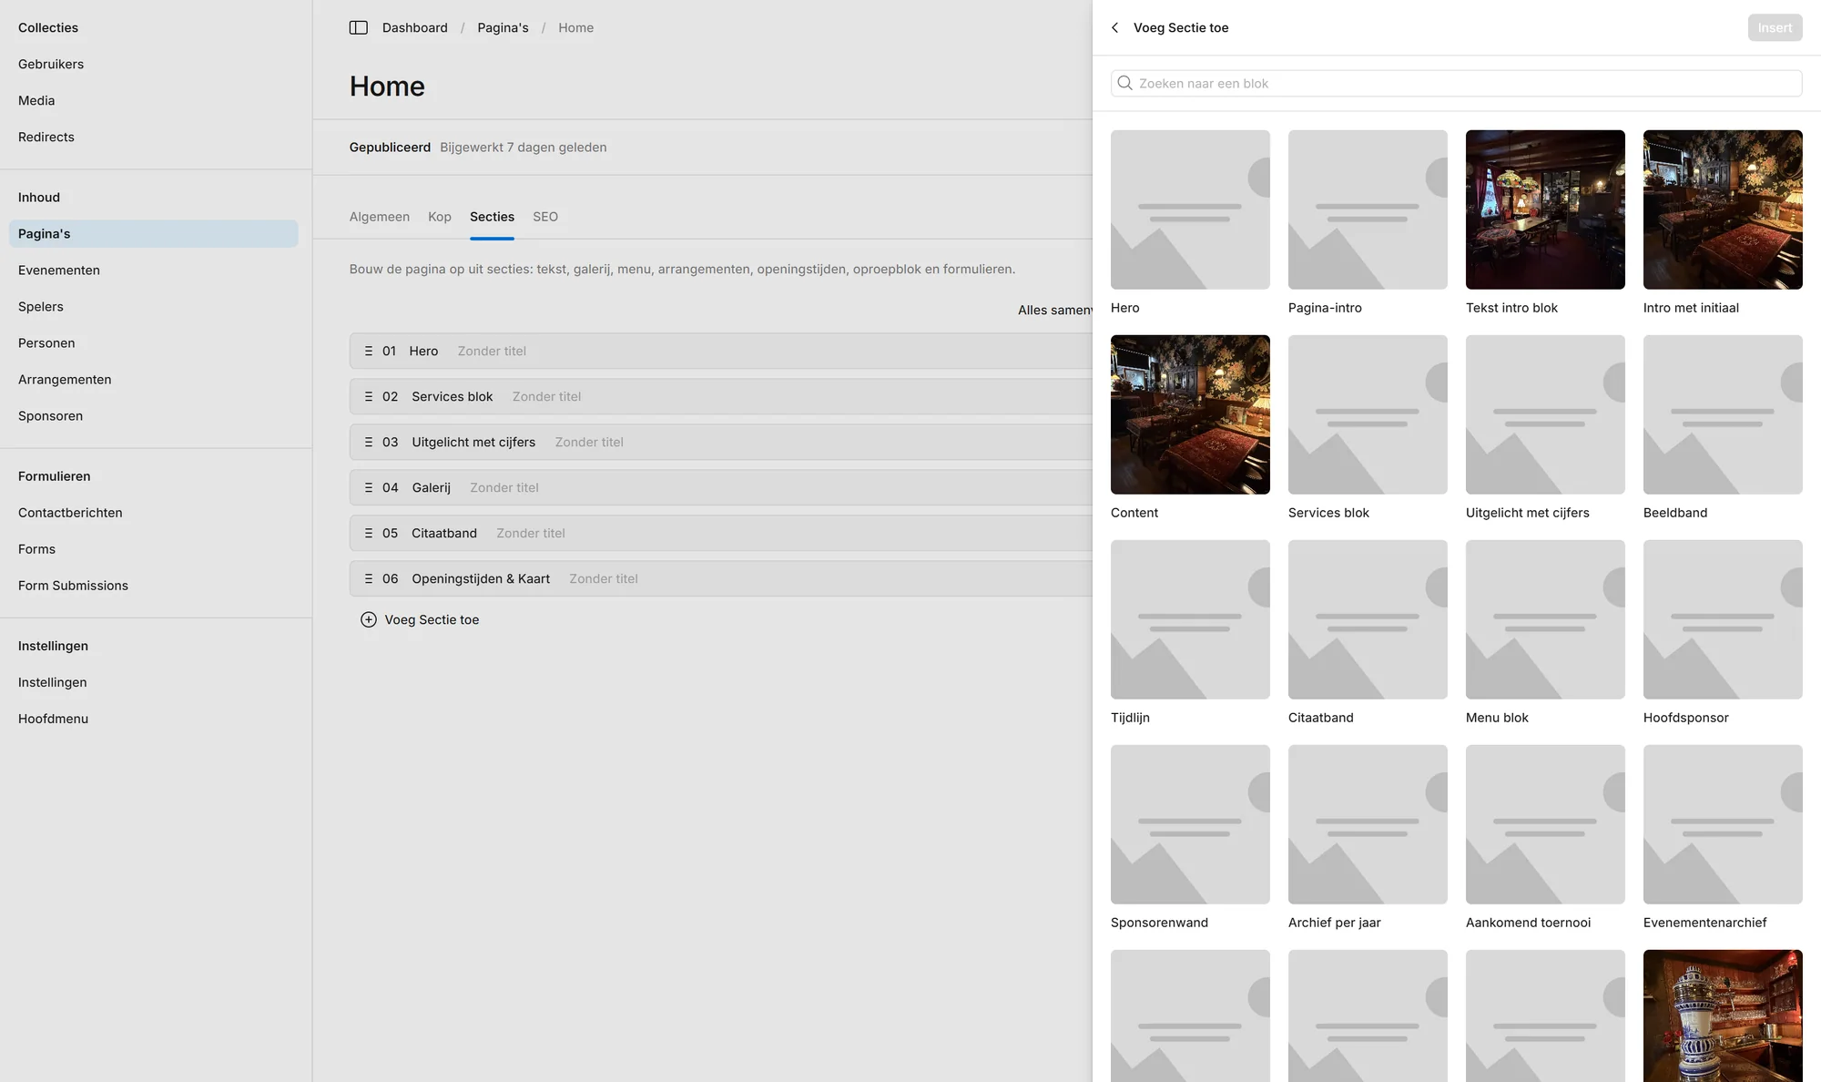This screenshot has width=1821, height=1082.
Task: Click Alles samenvouwen collapse link
Action: [1055, 310]
